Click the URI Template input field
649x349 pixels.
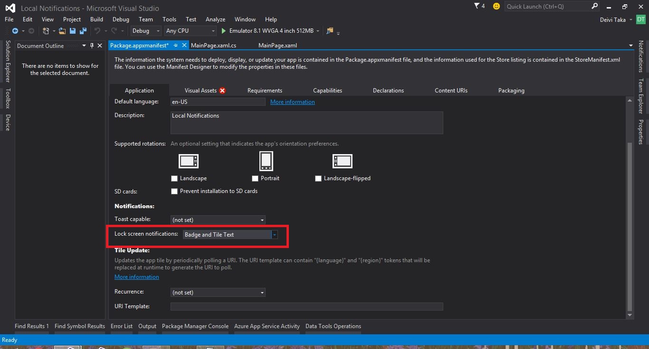(x=306, y=307)
